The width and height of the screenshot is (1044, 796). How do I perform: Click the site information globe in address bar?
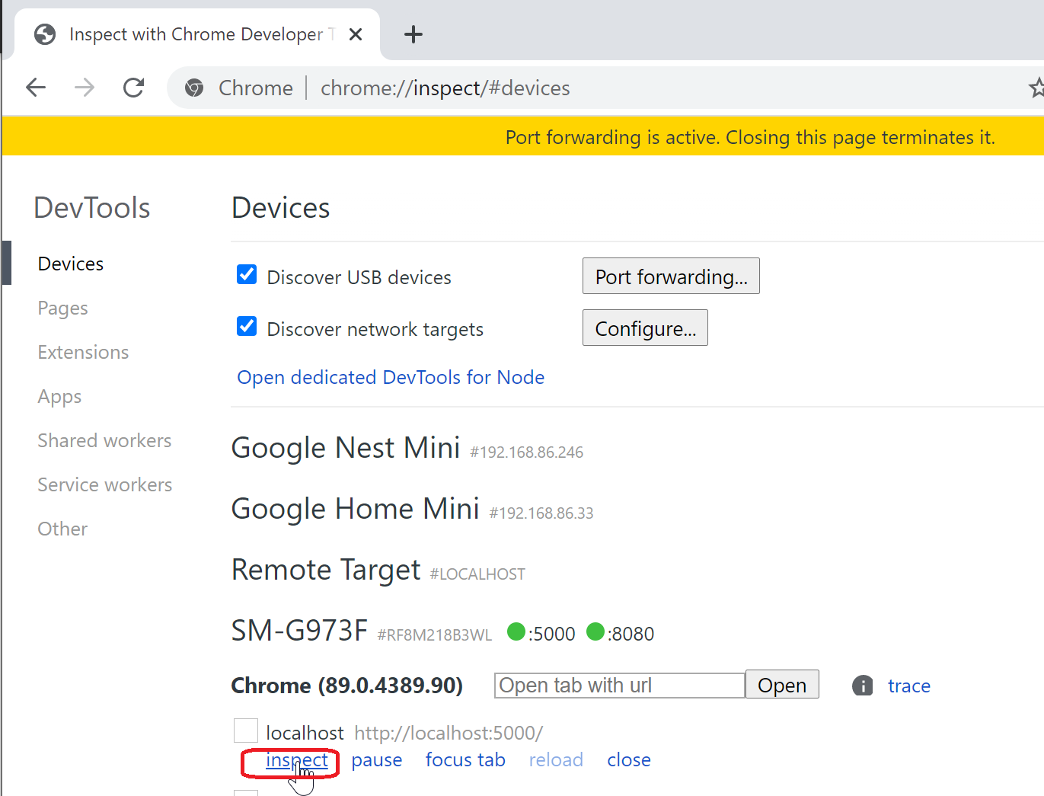pyautogui.click(x=194, y=88)
